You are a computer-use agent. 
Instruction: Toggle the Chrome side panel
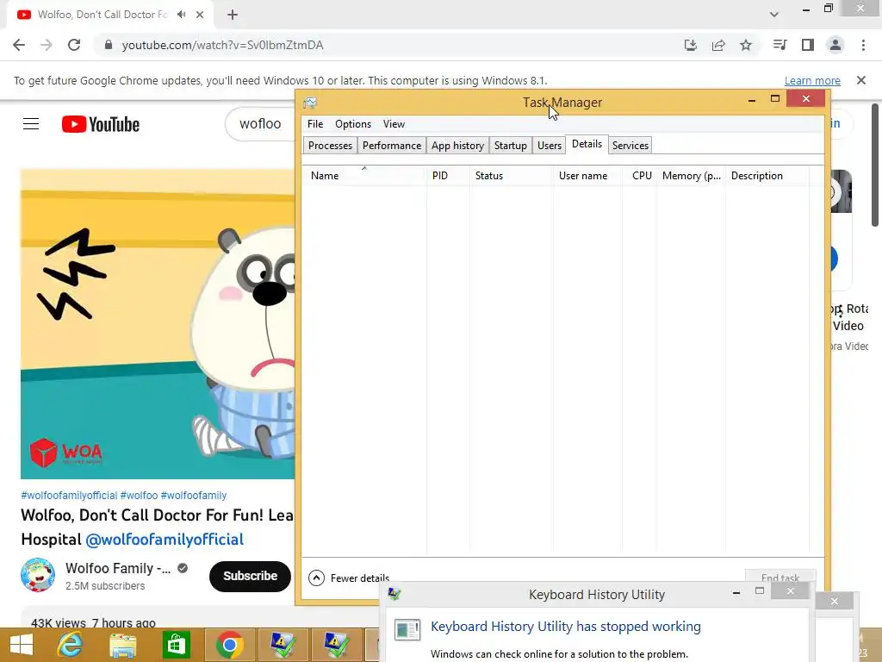[x=808, y=45]
